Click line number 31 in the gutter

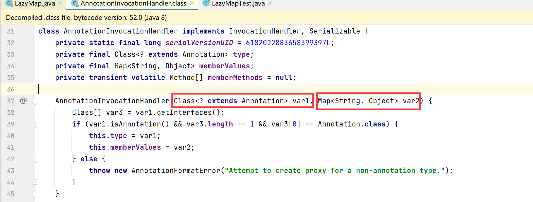11,31
